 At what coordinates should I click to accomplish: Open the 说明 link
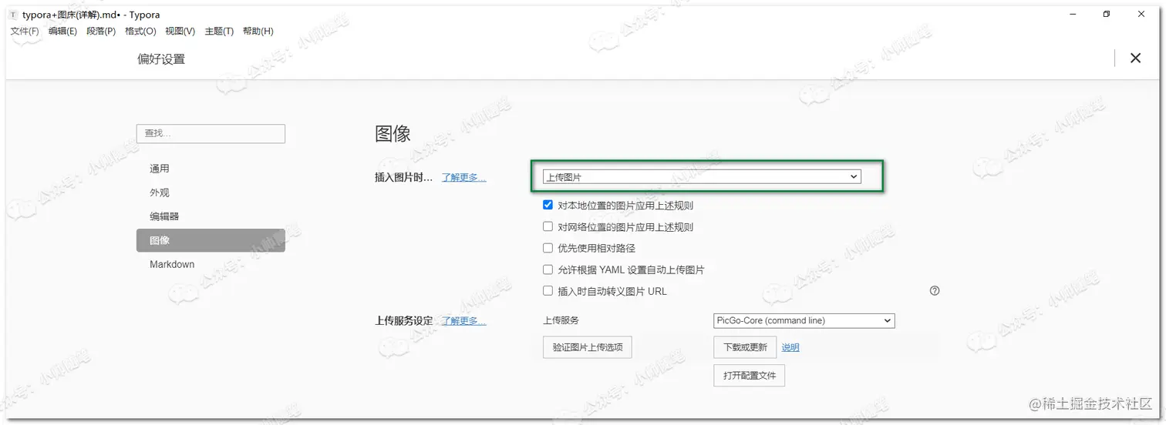(x=790, y=347)
